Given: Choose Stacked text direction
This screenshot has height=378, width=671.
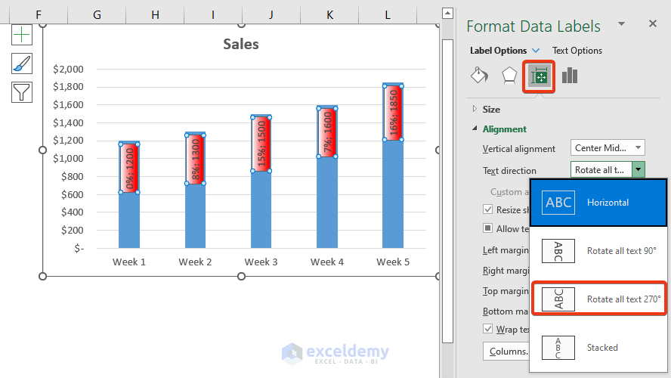Looking at the screenshot, I should click(598, 347).
